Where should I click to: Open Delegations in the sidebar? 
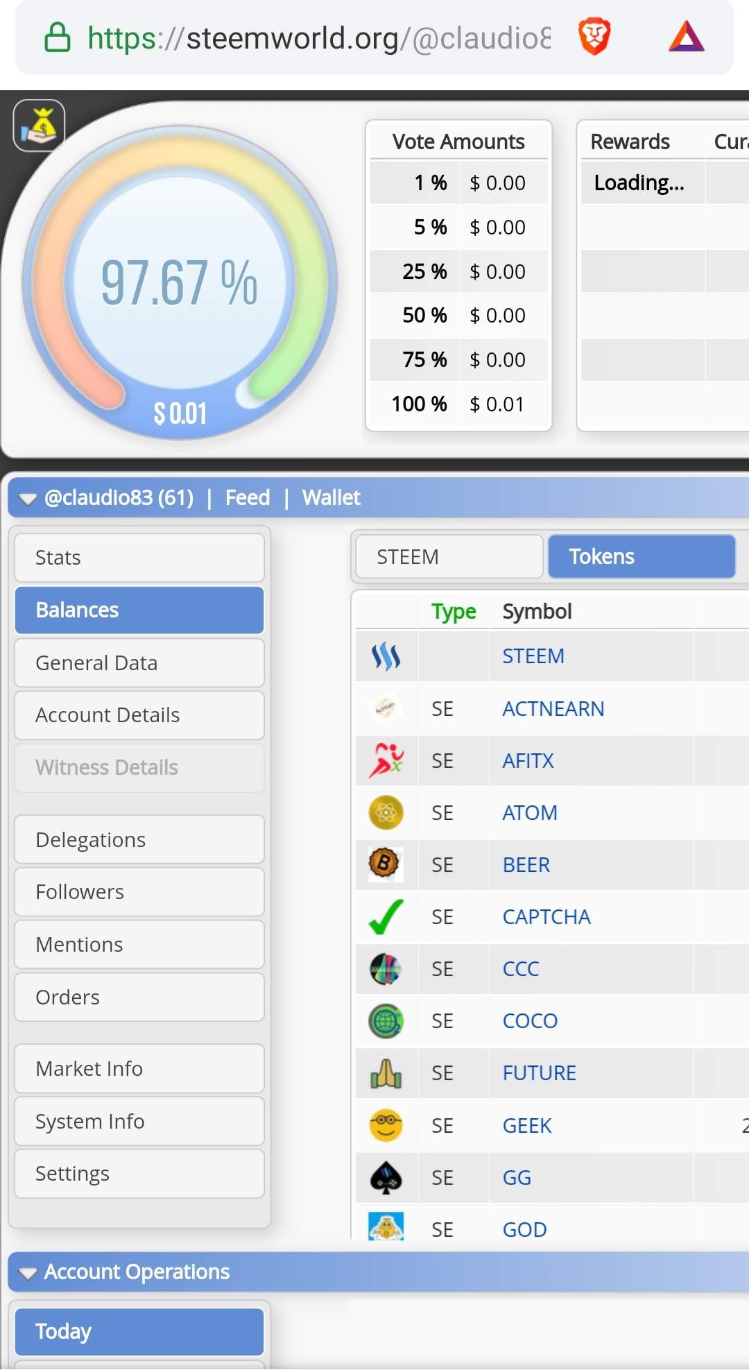coord(139,840)
